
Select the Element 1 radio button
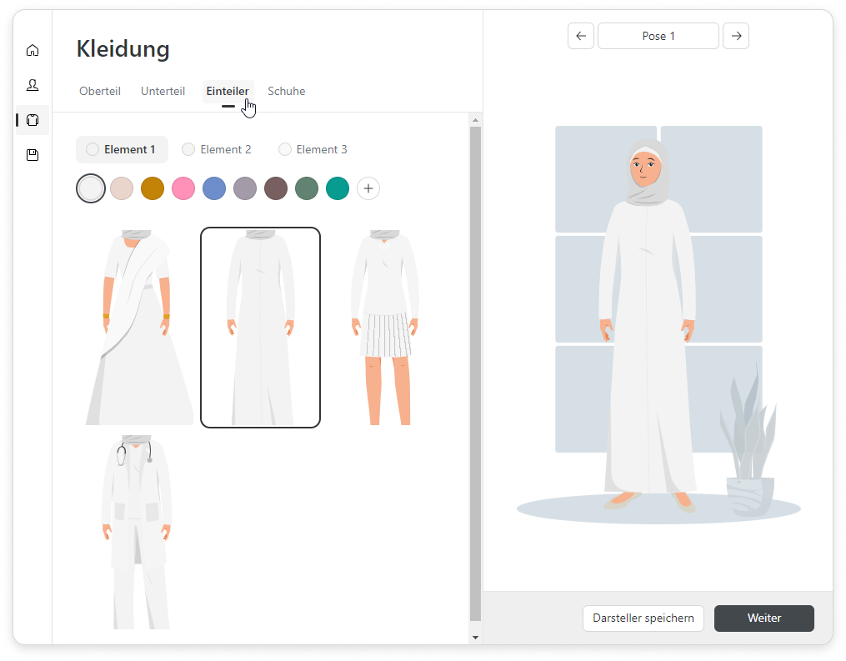93,149
